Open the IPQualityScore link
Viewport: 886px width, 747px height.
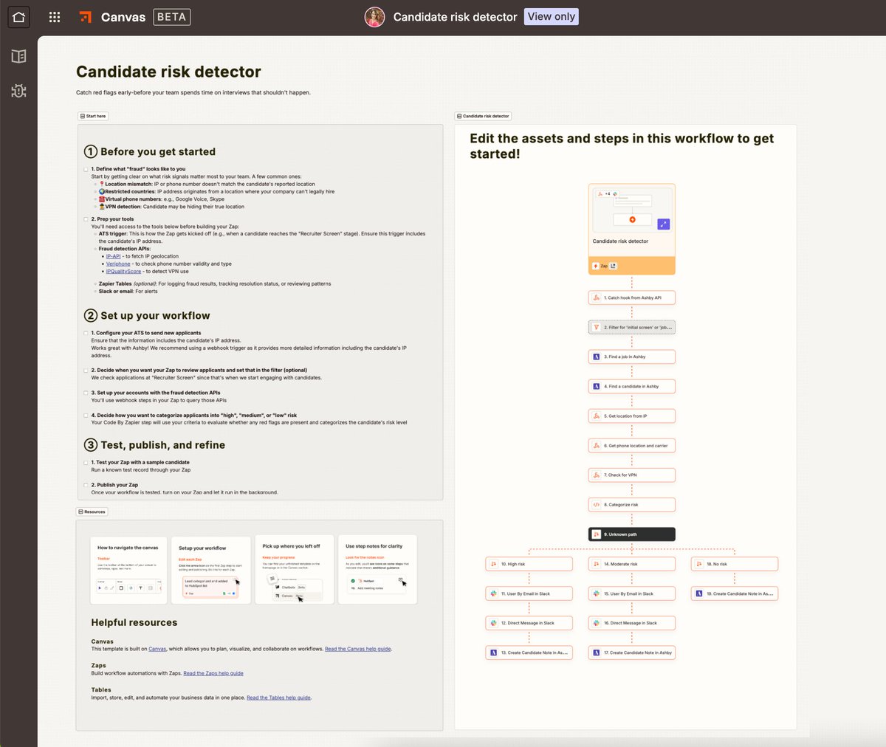[x=123, y=271]
